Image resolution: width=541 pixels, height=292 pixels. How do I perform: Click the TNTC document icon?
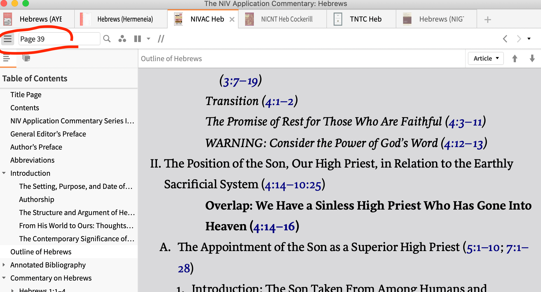[338, 19]
